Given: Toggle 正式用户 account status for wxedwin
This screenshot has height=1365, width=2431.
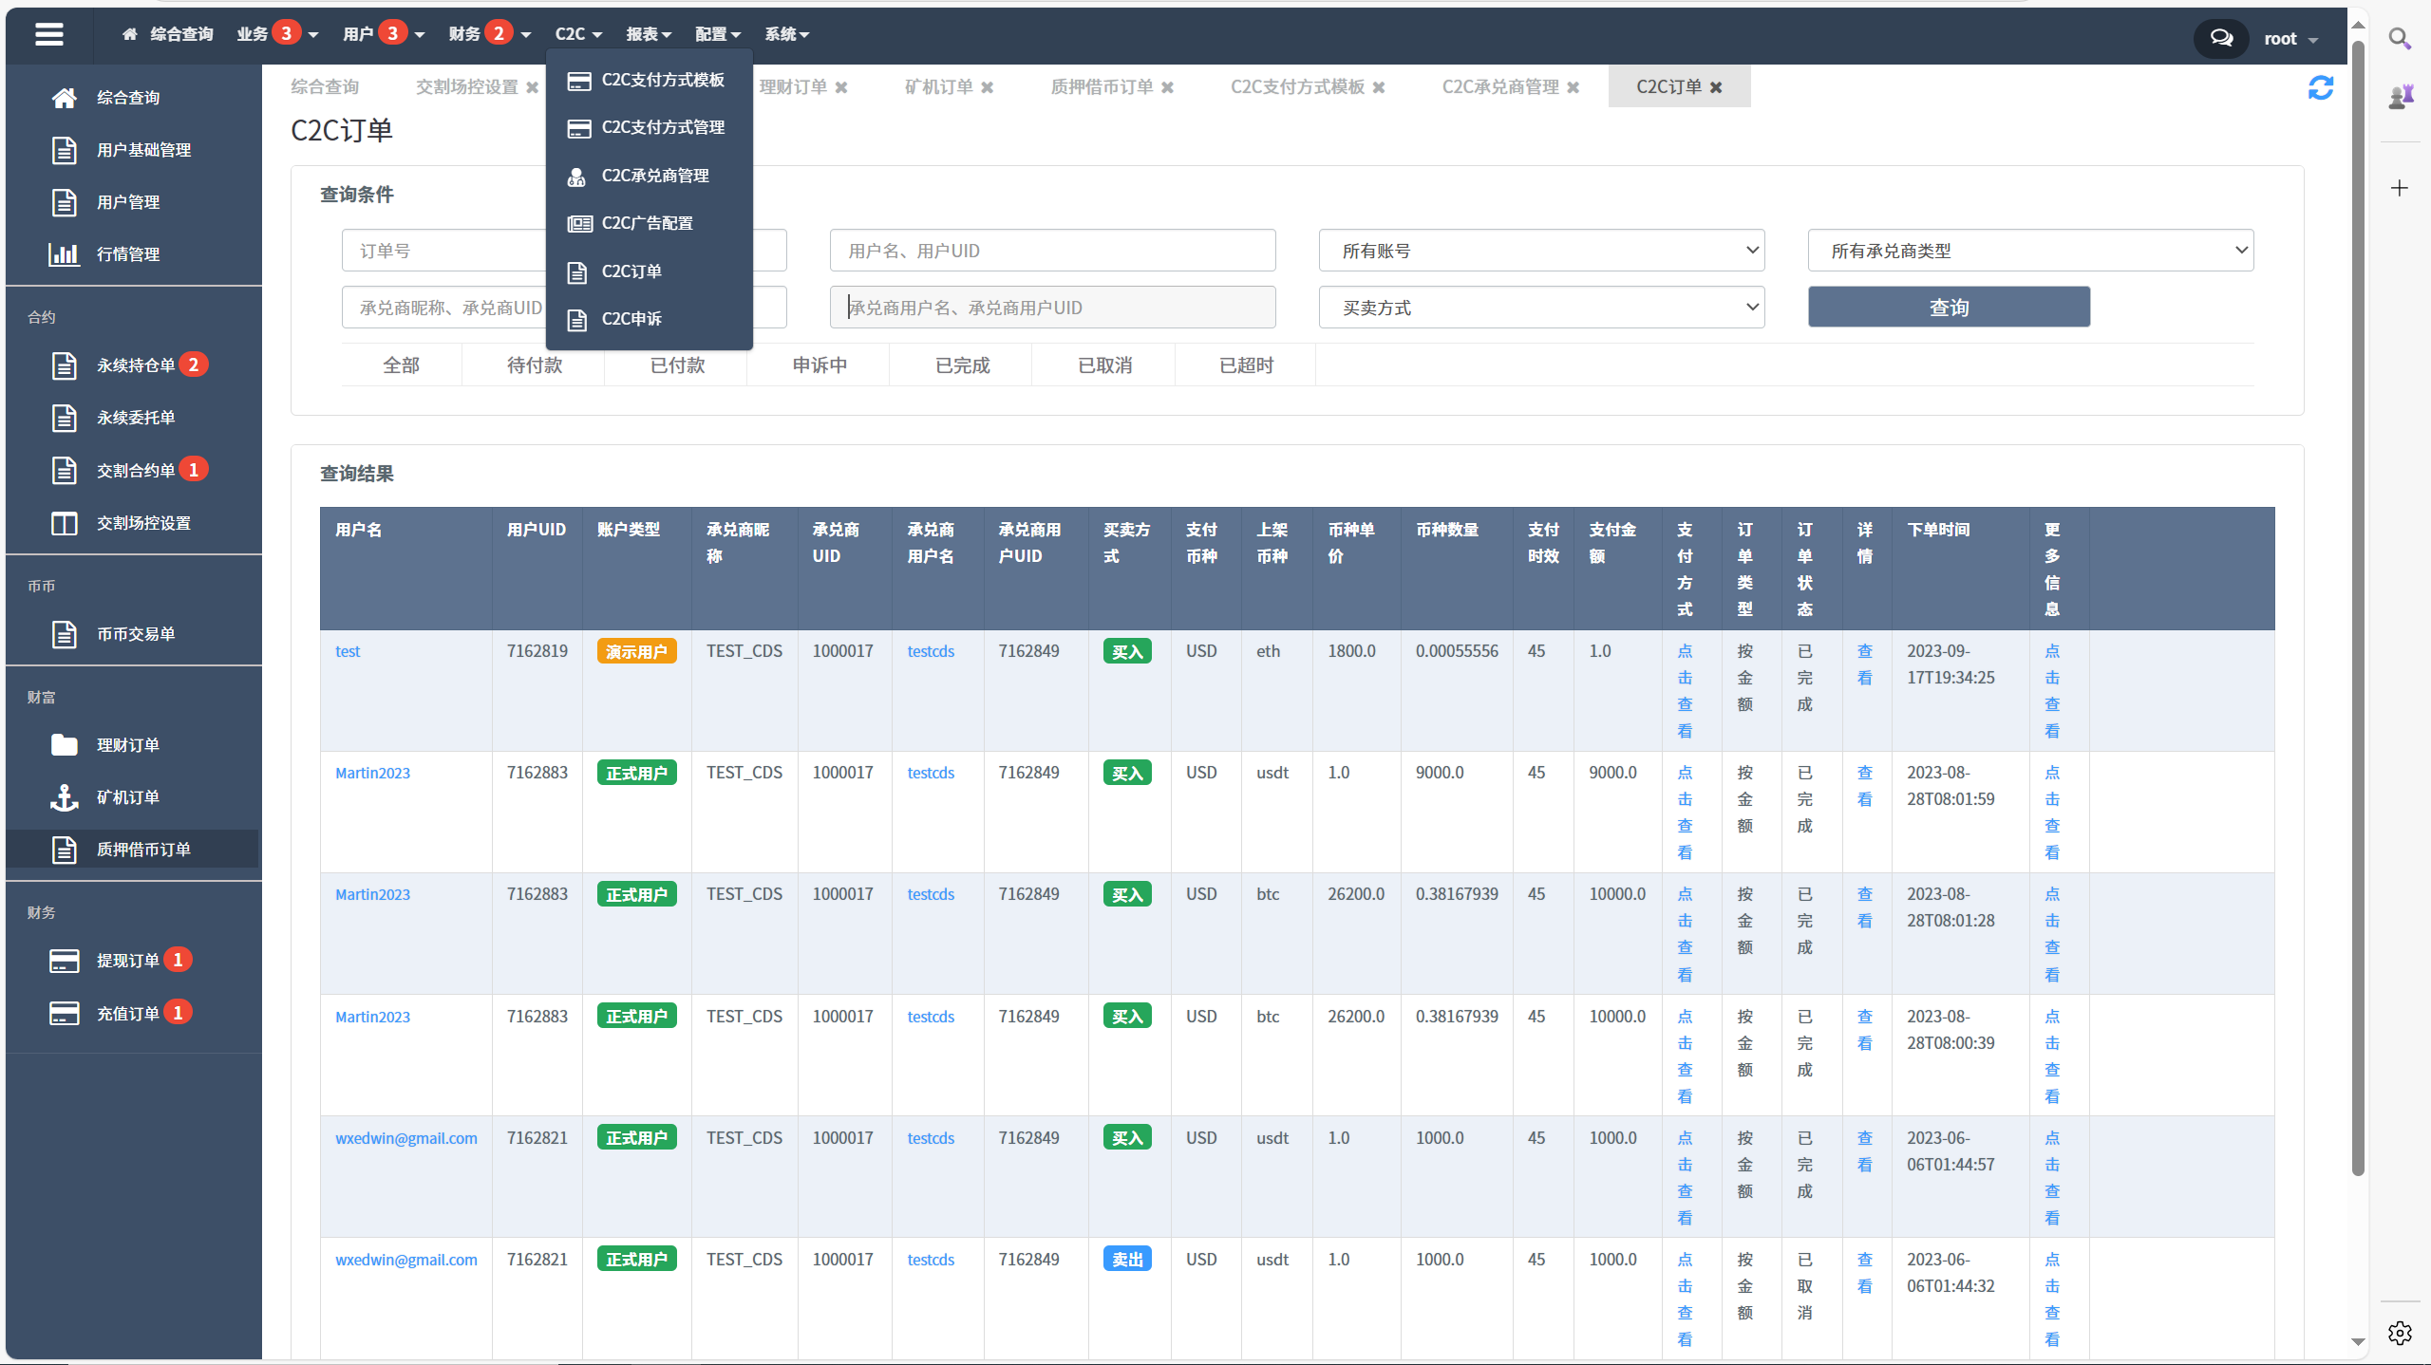Looking at the screenshot, I should pos(636,1138).
